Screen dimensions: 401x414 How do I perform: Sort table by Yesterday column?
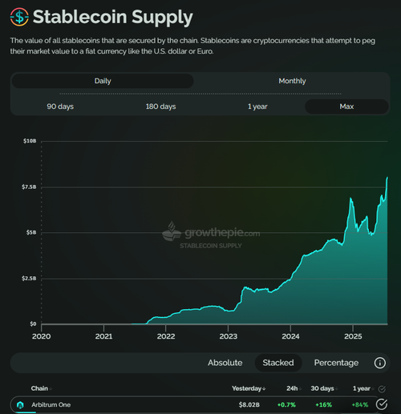click(x=249, y=388)
